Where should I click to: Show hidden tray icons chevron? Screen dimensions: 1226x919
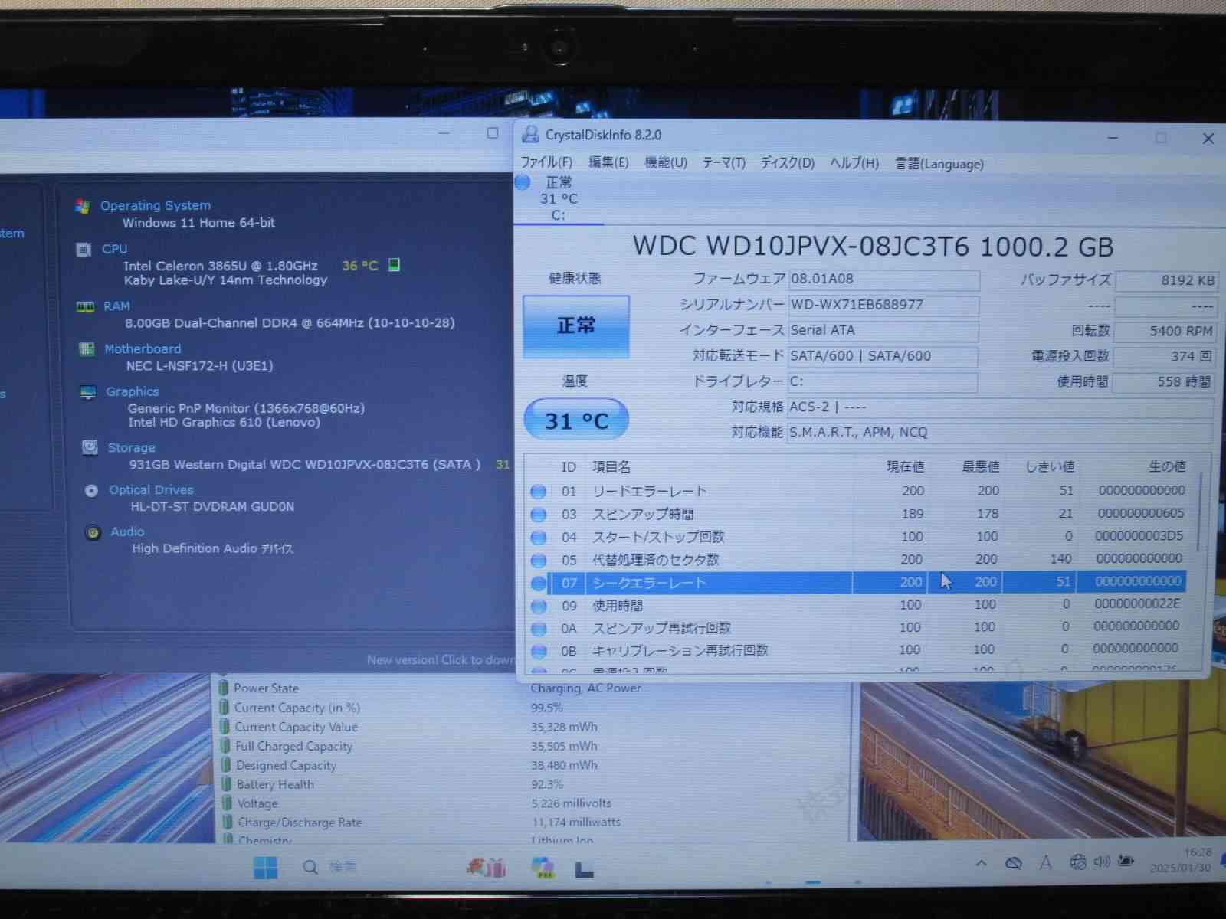click(x=982, y=863)
